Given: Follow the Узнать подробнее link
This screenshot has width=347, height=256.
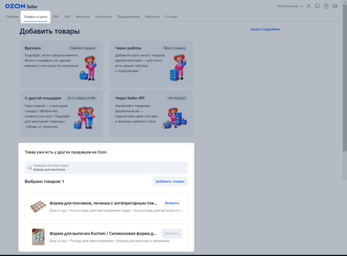Looking at the screenshot, I should [x=265, y=29].
